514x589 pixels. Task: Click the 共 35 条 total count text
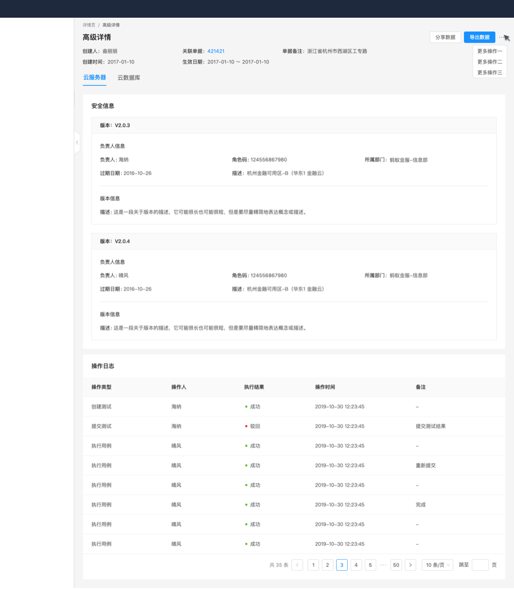279,565
